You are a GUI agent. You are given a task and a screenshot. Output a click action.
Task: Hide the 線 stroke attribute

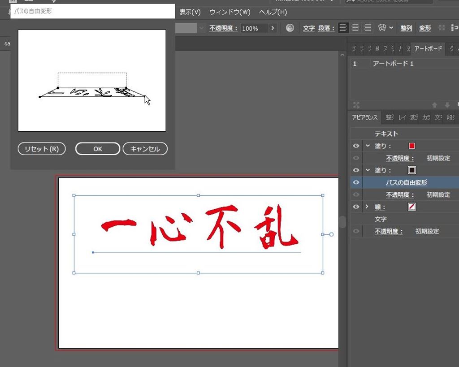356,207
